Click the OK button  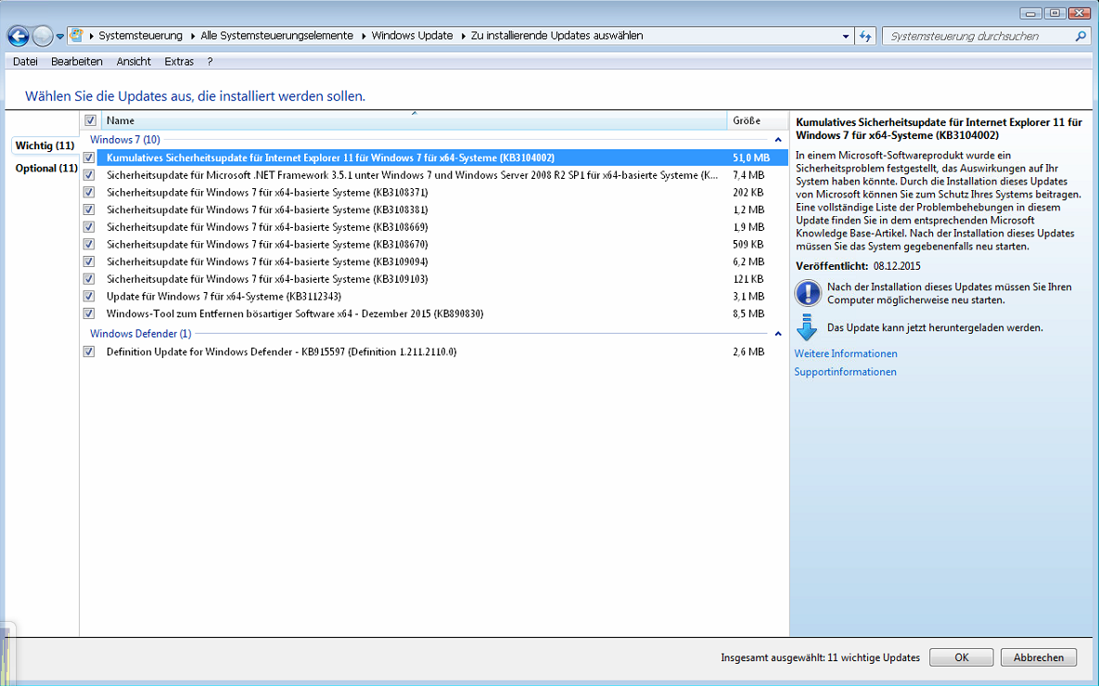pos(961,657)
